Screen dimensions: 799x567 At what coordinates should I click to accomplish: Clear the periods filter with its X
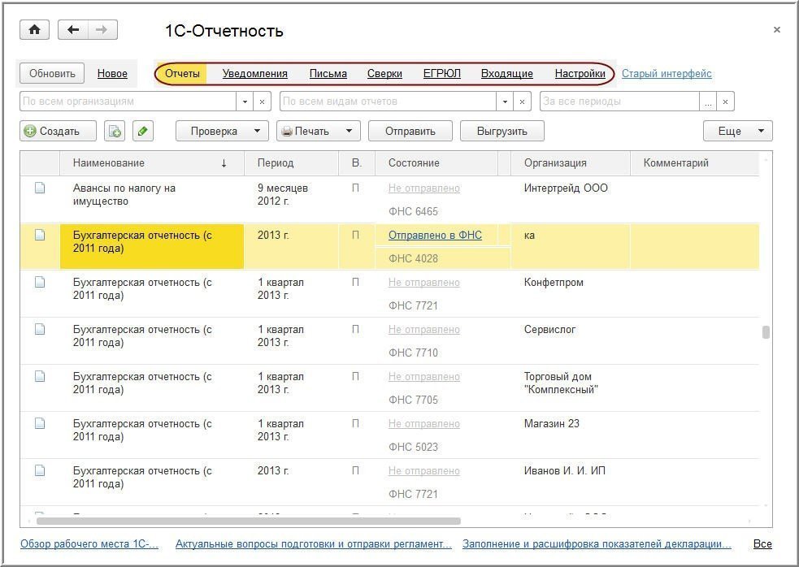click(726, 102)
